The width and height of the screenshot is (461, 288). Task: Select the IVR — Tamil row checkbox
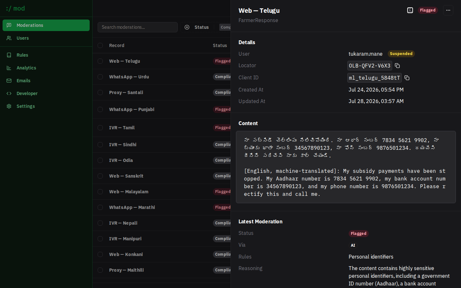tap(100, 128)
